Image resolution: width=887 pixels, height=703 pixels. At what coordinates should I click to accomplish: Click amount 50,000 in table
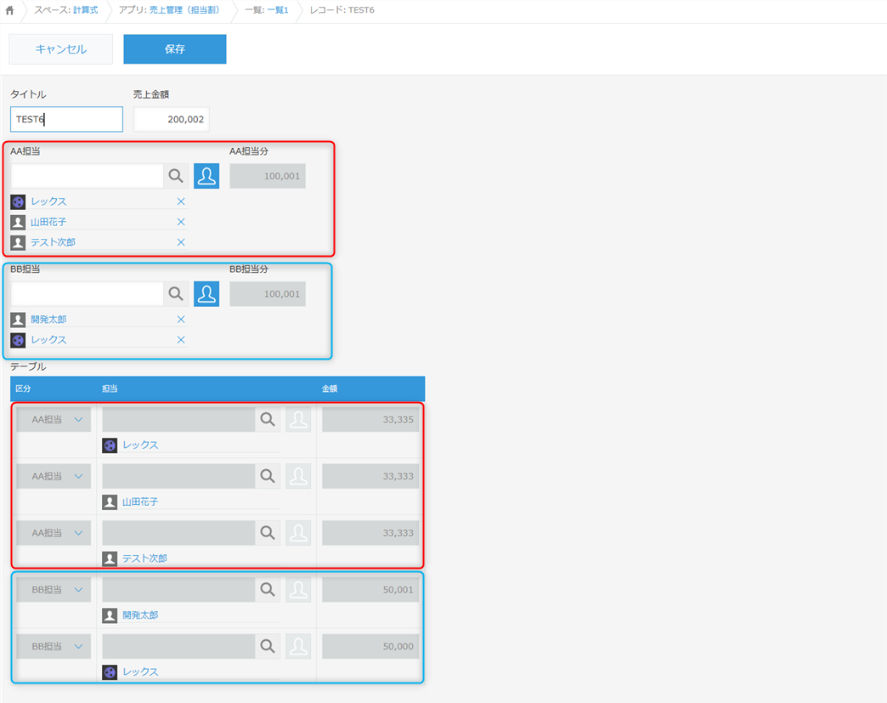tap(370, 646)
